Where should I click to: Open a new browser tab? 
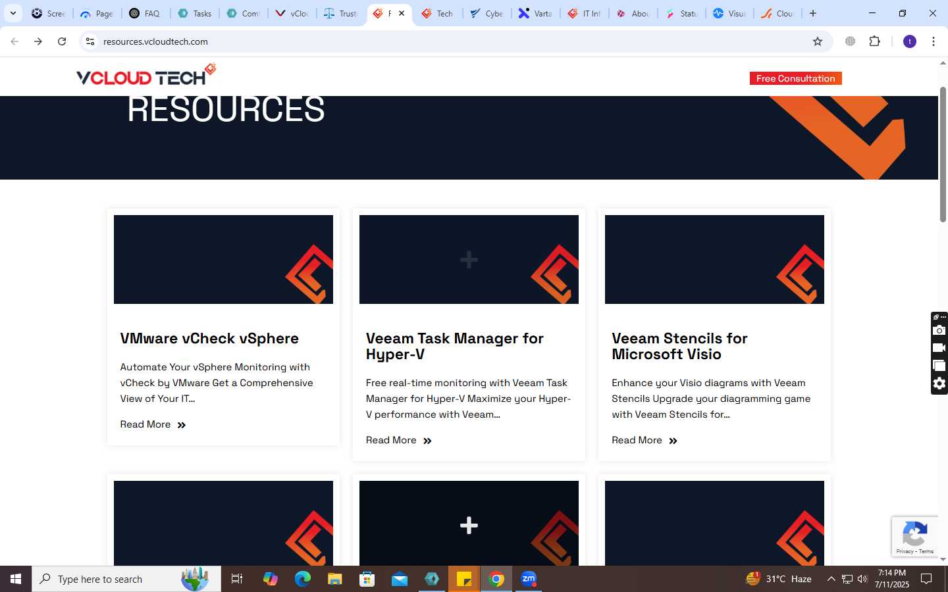point(813,13)
